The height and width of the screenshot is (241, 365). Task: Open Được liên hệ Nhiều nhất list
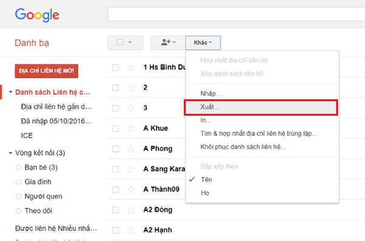pos(56,228)
